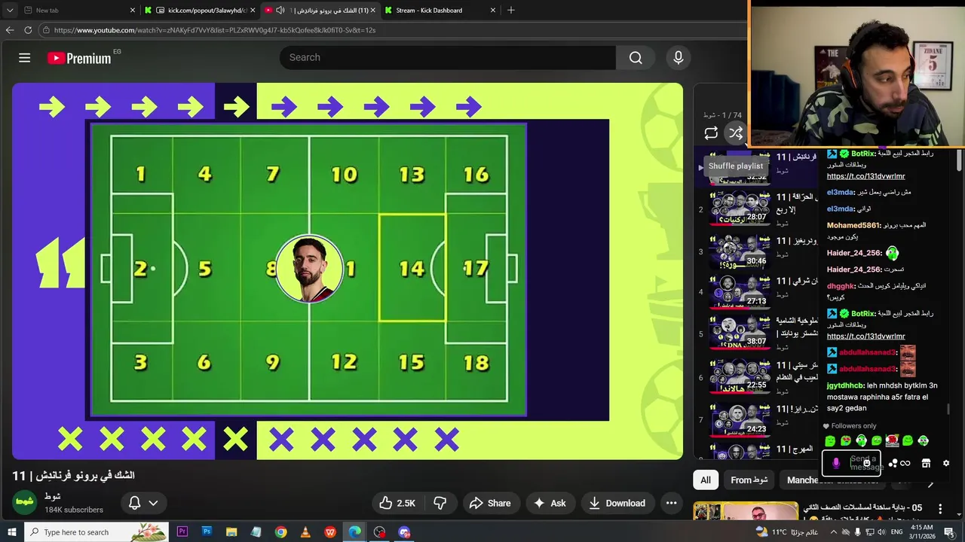The image size is (965, 542).
Task: Open t.co link in top BotRix message
Action: [865, 176]
